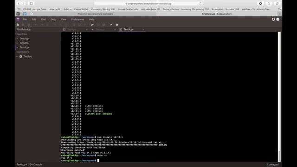Click the FirstRailsApp project name

(x=24, y=30)
